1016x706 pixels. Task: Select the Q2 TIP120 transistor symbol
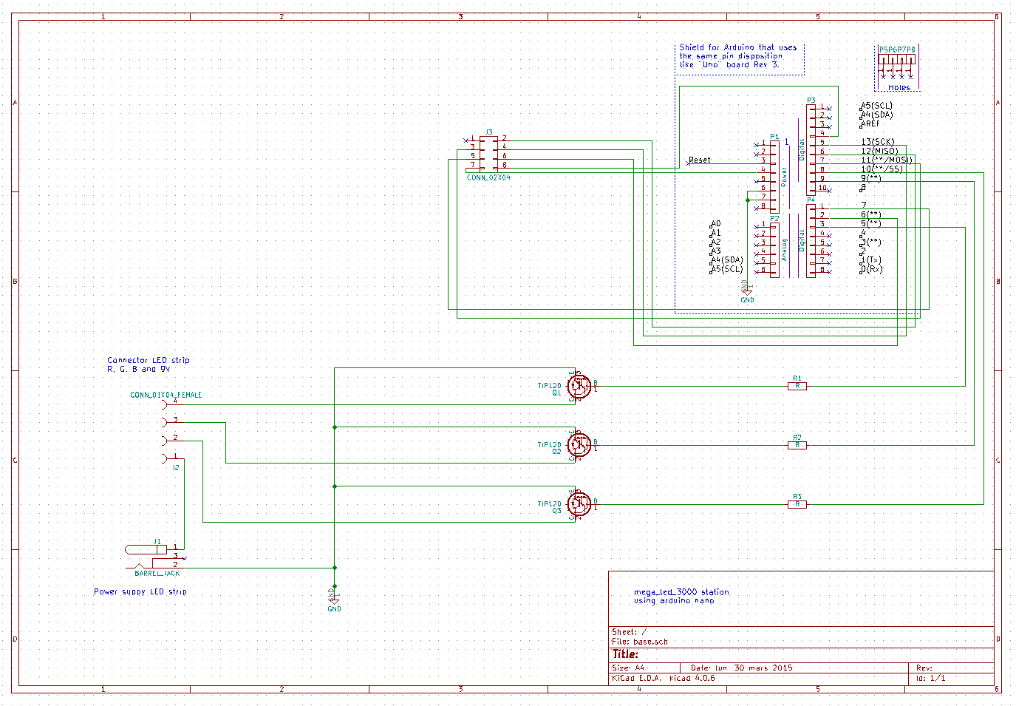pyautogui.click(x=579, y=445)
